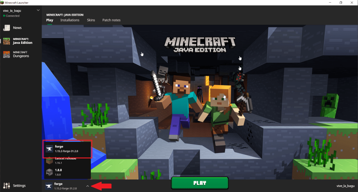Open launcher Settings
The height and width of the screenshot is (192, 358).
coord(15,186)
